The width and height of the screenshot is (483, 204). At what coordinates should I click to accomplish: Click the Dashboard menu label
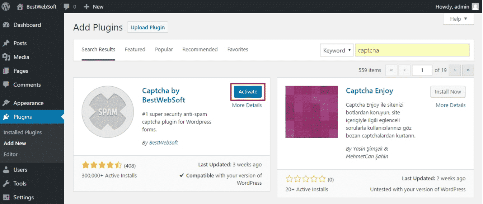click(x=27, y=25)
